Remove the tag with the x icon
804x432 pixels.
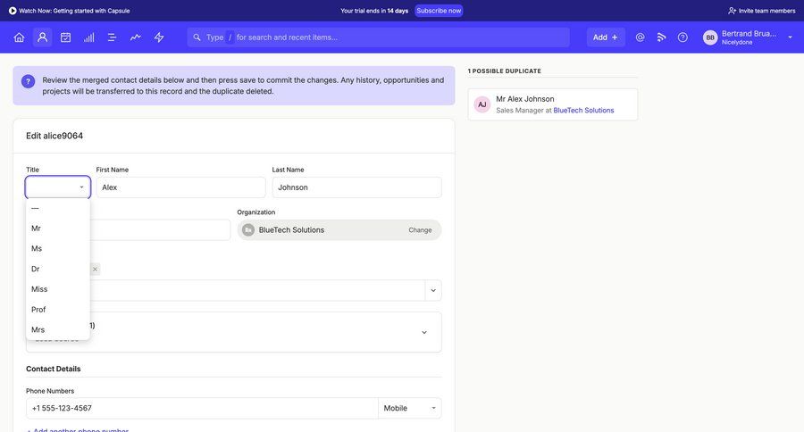point(95,269)
